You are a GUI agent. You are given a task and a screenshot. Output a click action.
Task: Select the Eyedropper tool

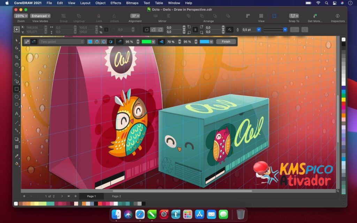(x=17, y=156)
